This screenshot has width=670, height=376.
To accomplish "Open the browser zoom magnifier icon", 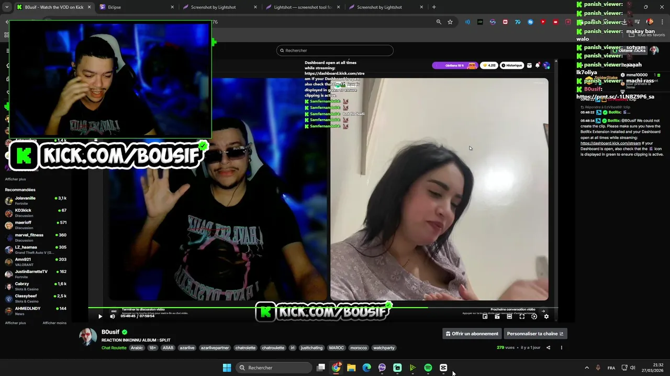I will [x=439, y=22].
